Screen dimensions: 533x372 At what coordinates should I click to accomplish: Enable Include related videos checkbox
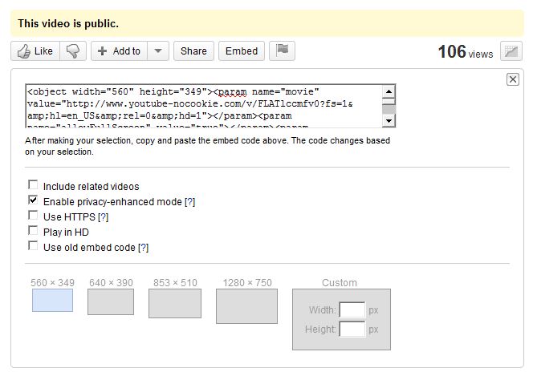coord(33,186)
